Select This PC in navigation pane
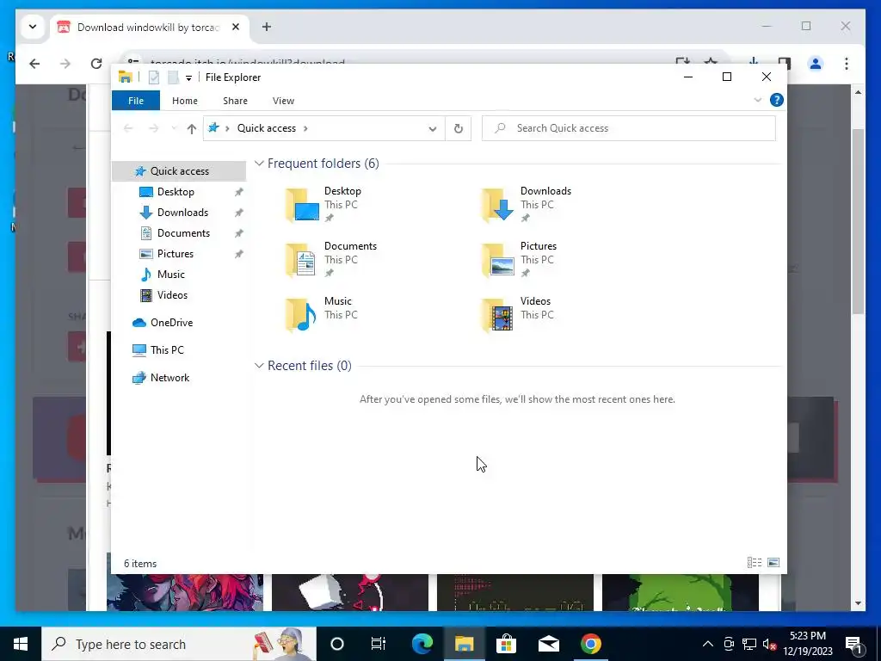Viewport: 881px width, 661px height. tap(167, 349)
